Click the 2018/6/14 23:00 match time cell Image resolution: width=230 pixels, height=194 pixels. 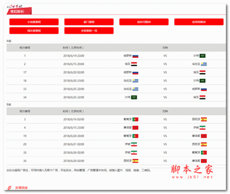tap(74, 56)
